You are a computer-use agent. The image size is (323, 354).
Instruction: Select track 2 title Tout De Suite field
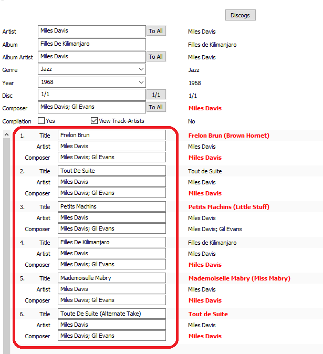click(x=111, y=171)
